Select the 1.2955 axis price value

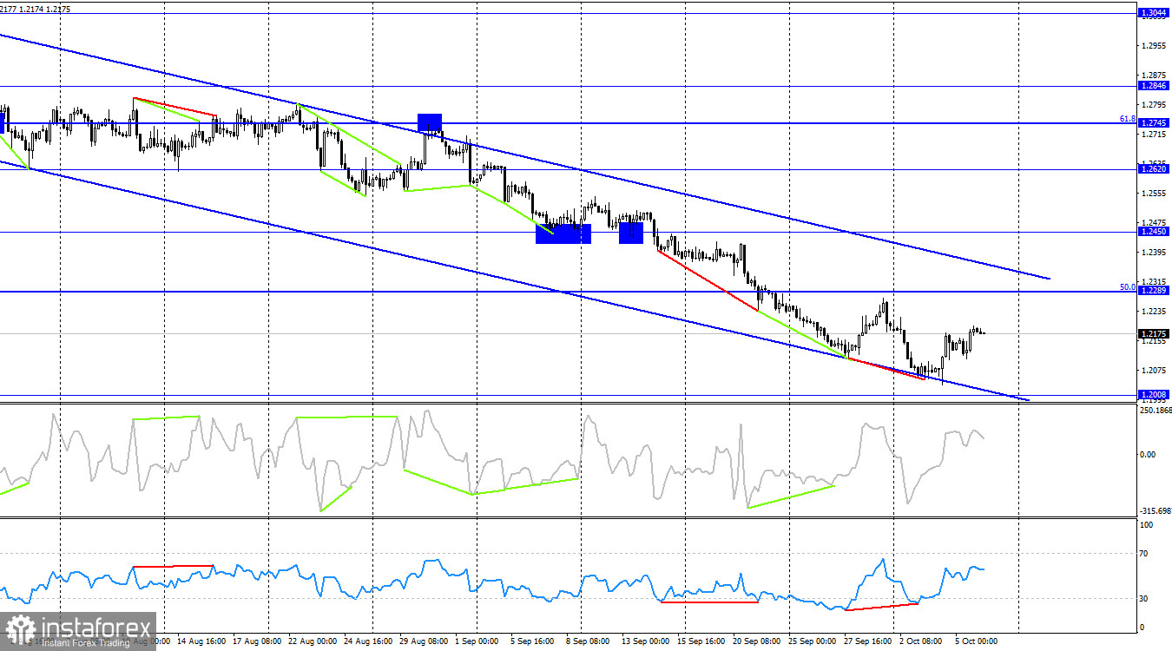coord(1155,45)
